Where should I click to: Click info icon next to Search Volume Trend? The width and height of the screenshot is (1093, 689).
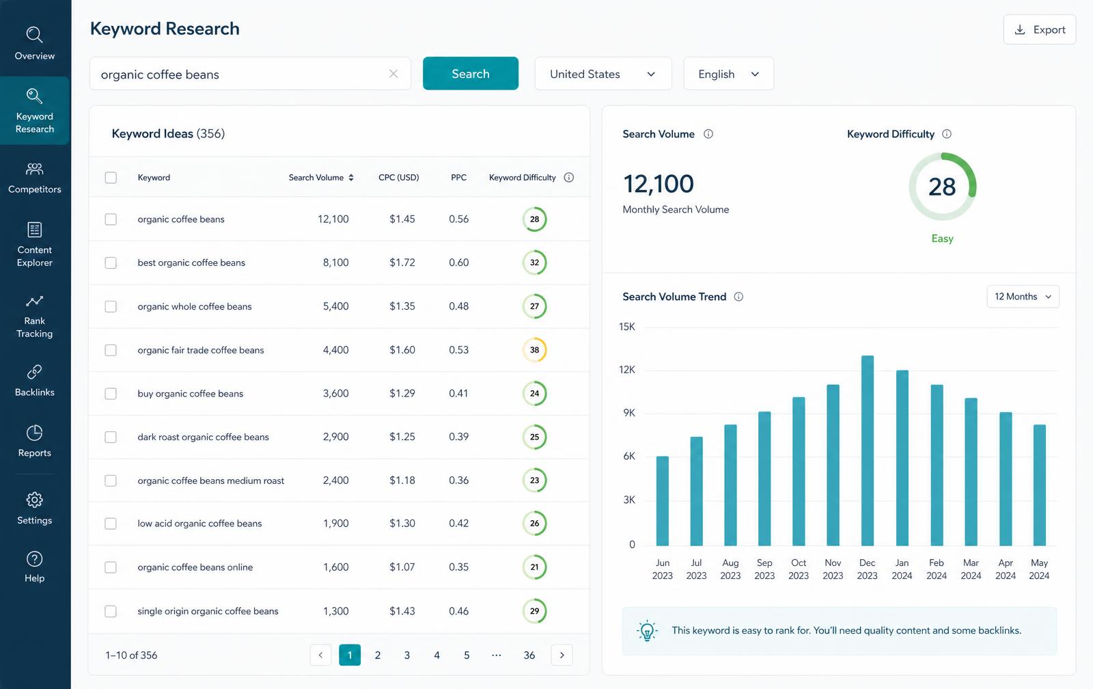click(x=738, y=297)
